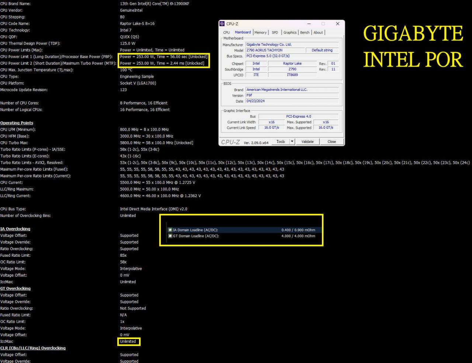This screenshot has height=363, width=472.
Task: Click the '58x (1-2c), 55x (3-8c)' ratio value
Action: (x=140, y=149)
